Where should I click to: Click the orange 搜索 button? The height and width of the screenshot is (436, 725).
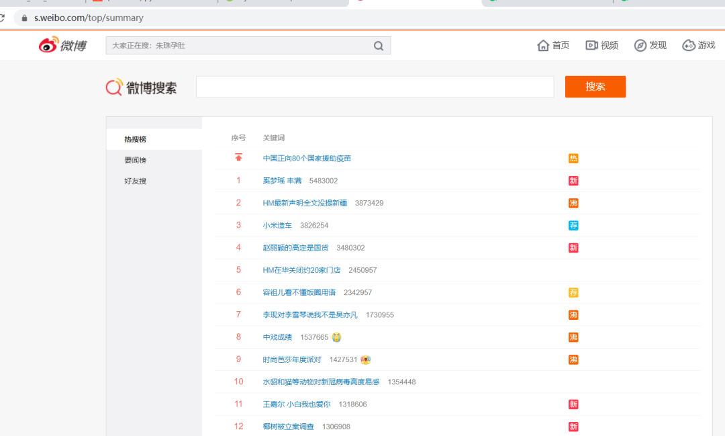(x=595, y=87)
